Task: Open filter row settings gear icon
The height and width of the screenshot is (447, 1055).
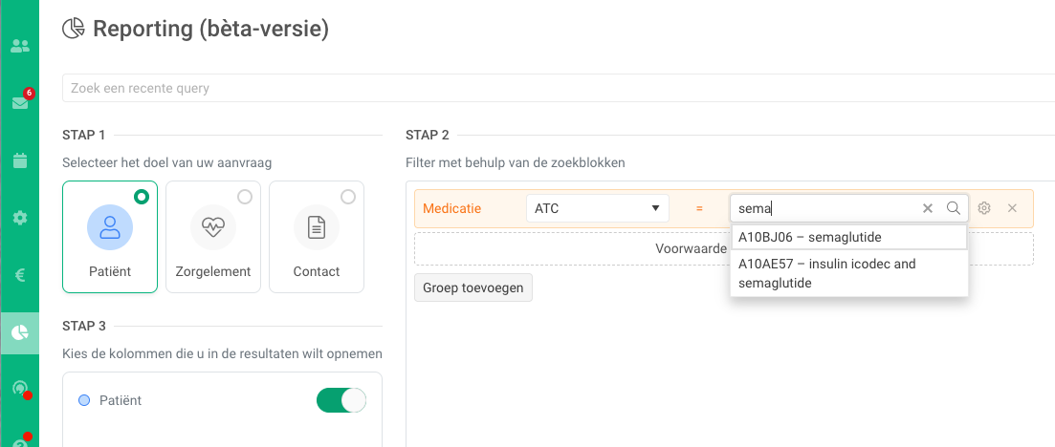Action: pyautogui.click(x=984, y=208)
